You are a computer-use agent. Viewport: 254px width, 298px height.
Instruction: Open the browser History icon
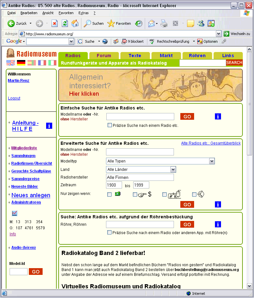coord(139,23)
